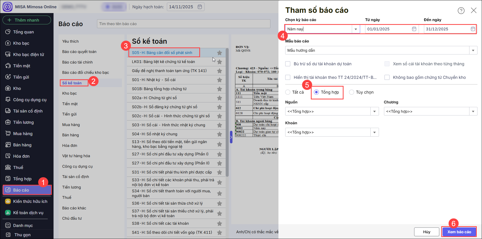Click the Tài sản cố định sidebar icon
Viewport: 482px width, 239px height.
[x=8, y=111]
